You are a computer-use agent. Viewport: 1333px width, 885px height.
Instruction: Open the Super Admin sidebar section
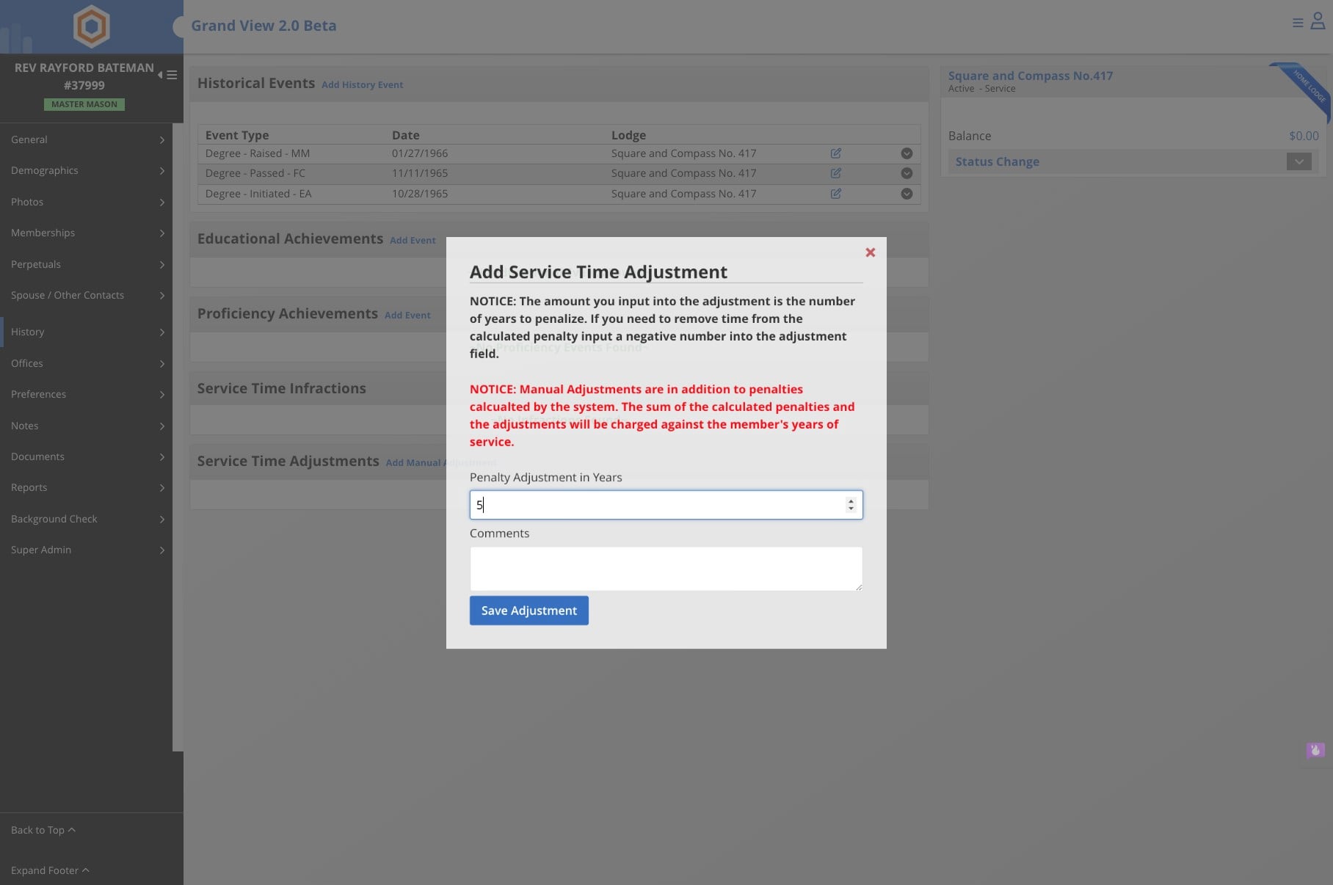pyautogui.click(x=86, y=550)
